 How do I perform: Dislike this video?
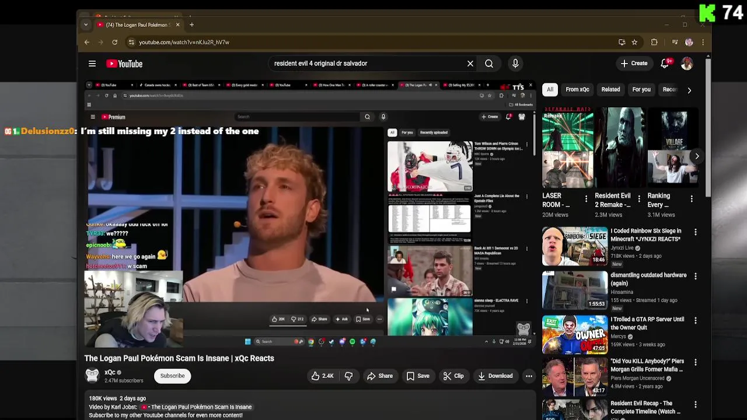coord(348,376)
